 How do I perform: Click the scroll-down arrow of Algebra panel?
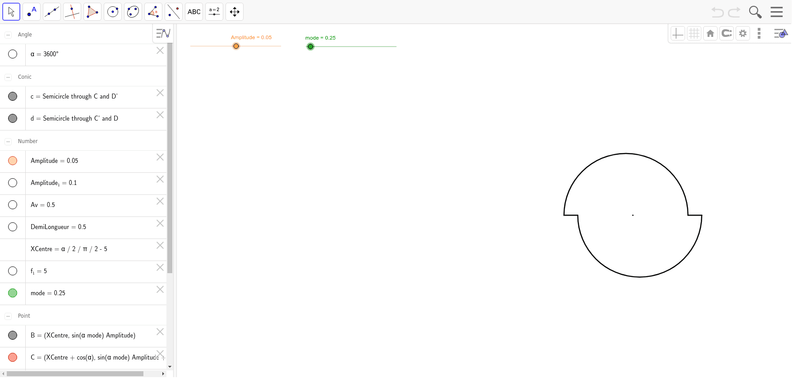point(170,367)
